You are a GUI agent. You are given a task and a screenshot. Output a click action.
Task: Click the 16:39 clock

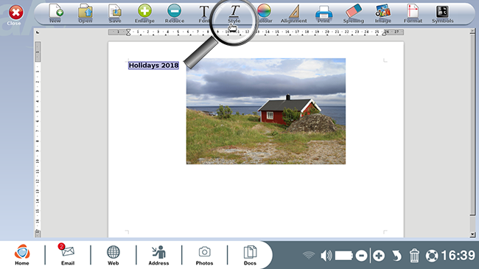tap(458, 256)
